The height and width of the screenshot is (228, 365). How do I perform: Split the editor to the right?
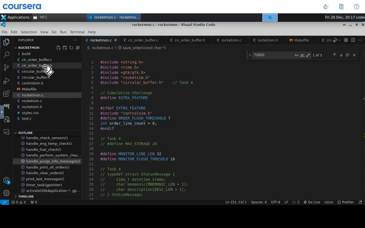click(353, 40)
